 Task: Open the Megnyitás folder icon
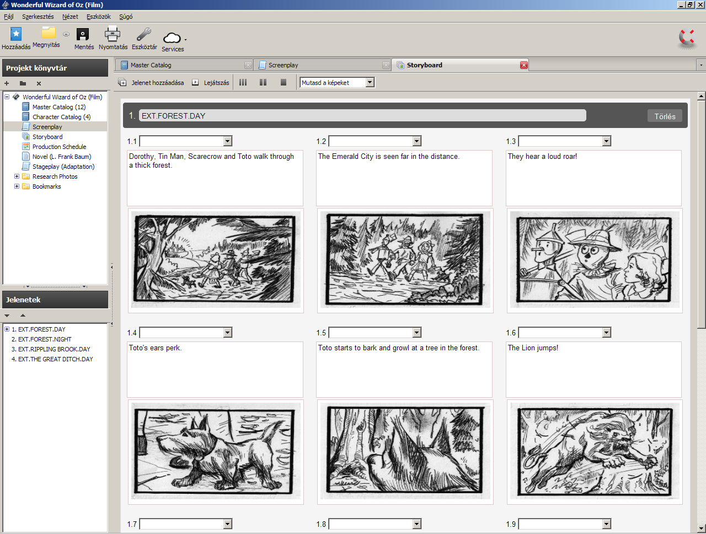pyautogui.click(x=49, y=33)
